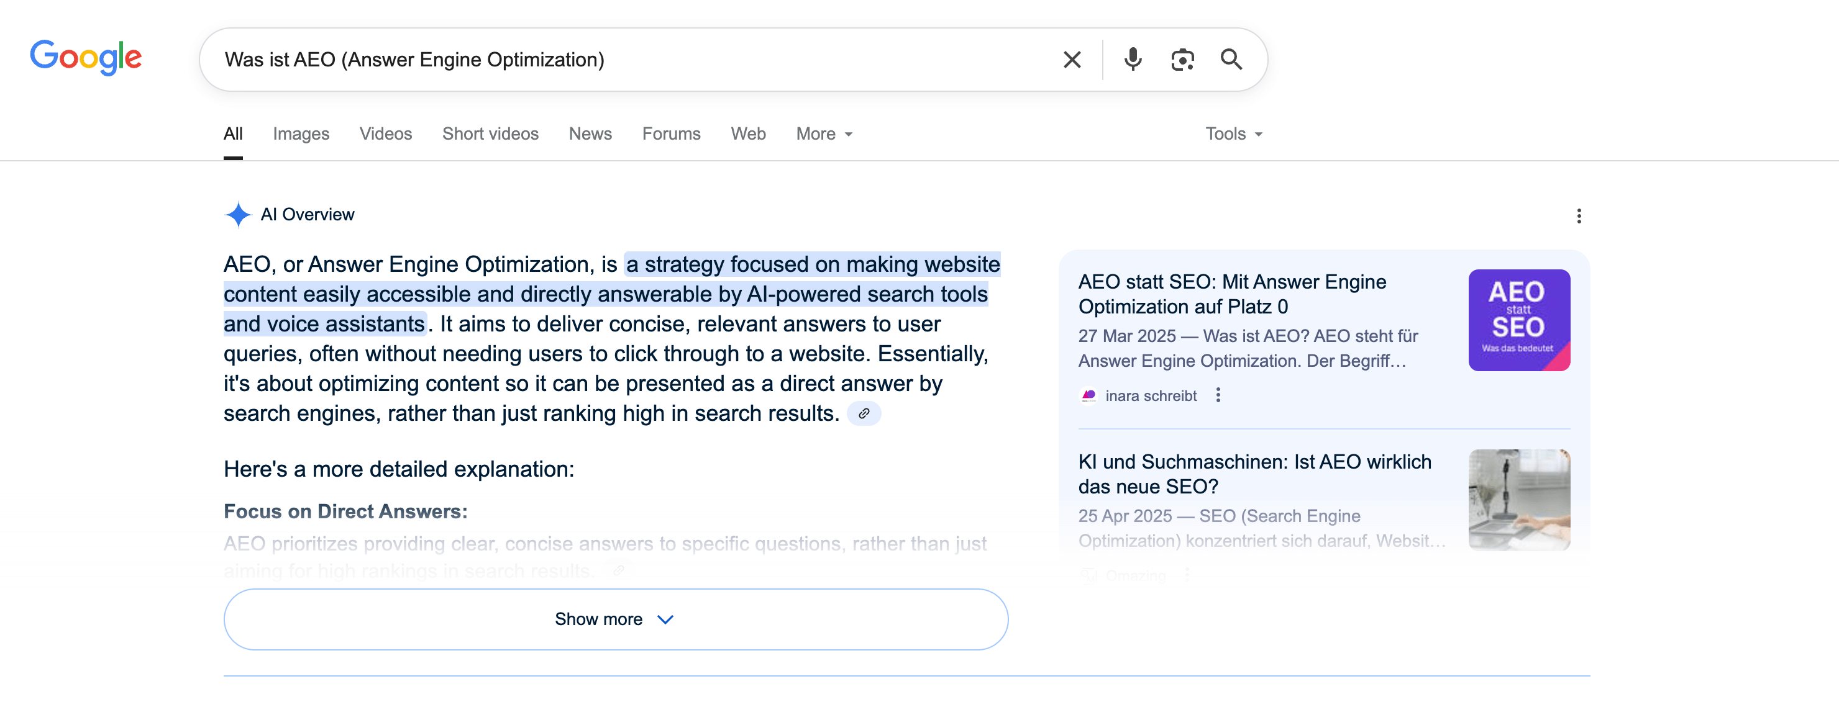This screenshot has width=1839, height=720.
Task: Expand the More search filters dropdown
Action: tap(824, 134)
